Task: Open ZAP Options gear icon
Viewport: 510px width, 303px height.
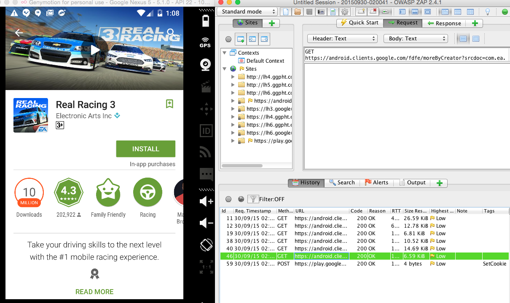Action: tap(344, 12)
